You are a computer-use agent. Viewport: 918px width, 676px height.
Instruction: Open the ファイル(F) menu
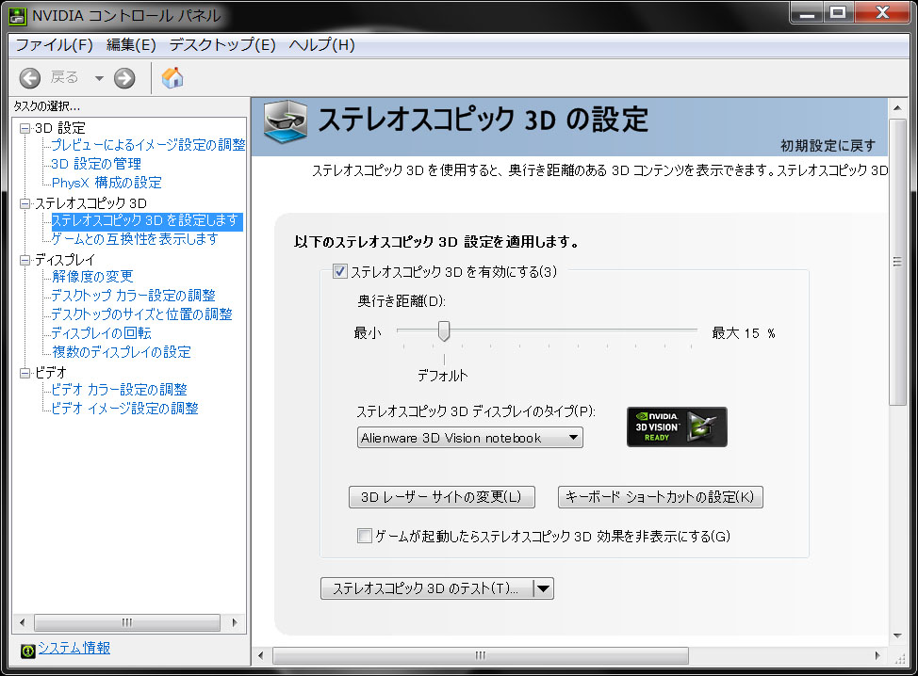point(55,45)
